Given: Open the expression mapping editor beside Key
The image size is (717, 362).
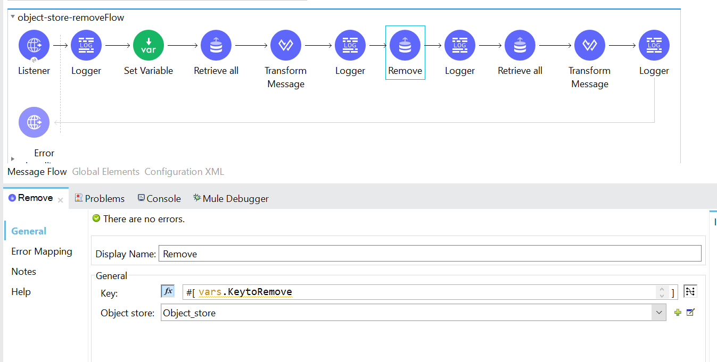Looking at the screenshot, I should (690, 291).
